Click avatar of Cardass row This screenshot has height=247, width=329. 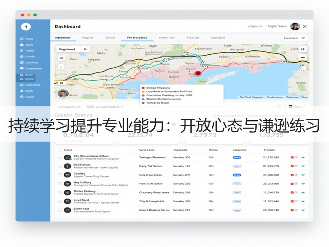pos(67,175)
